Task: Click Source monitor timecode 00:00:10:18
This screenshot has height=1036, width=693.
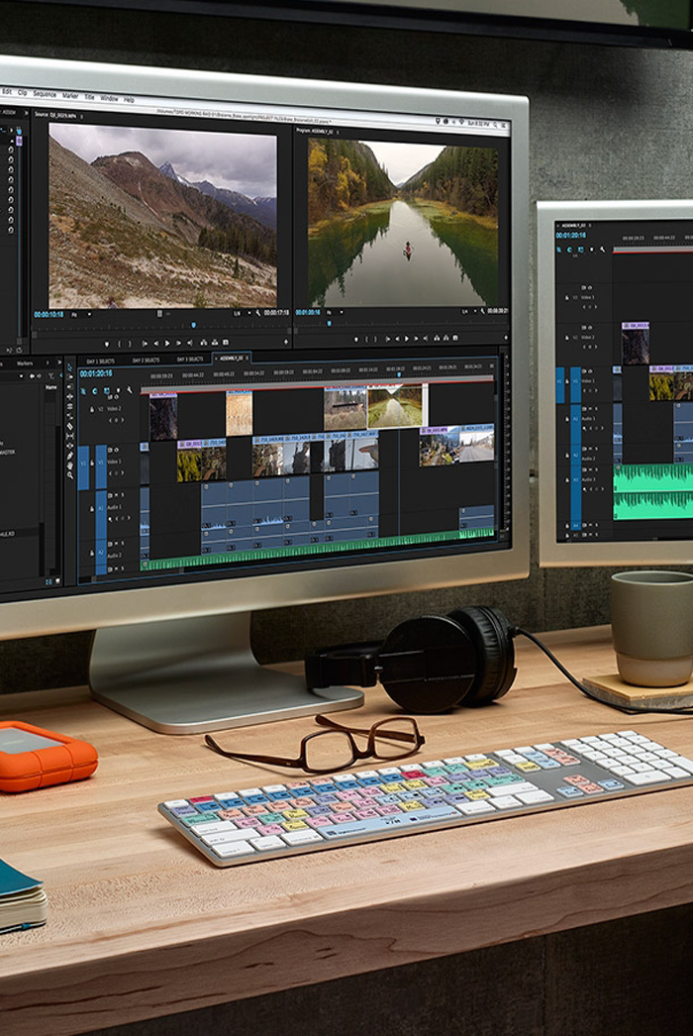Action: pyautogui.click(x=49, y=315)
